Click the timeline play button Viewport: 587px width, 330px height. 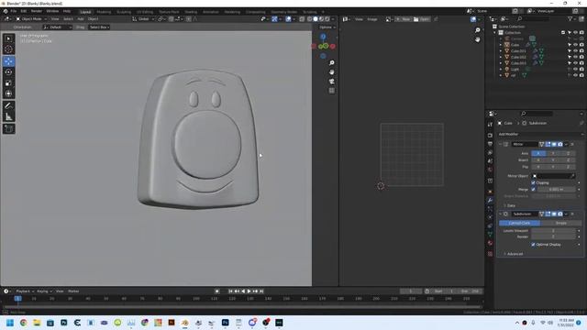249,291
